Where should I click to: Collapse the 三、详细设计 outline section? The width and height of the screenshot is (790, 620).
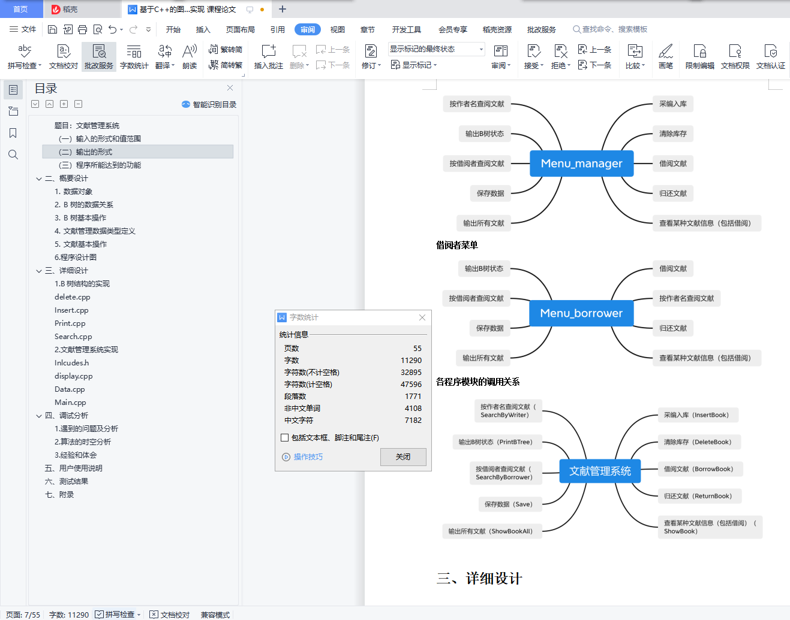[39, 271]
